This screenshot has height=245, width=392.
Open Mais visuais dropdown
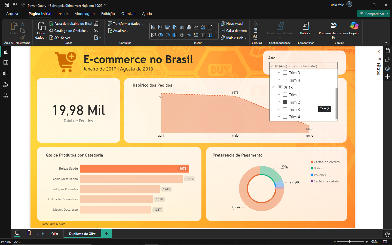pyautogui.click(x=234, y=38)
